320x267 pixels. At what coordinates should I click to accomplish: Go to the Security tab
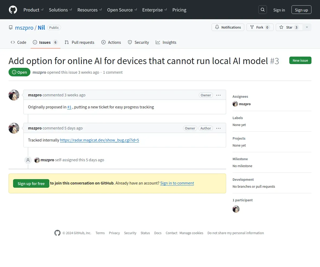point(138,42)
